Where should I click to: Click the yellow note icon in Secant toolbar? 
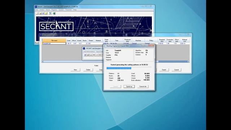tap(46, 13)
